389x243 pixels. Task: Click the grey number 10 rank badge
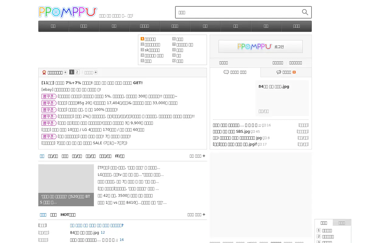[x=174, y=61]
